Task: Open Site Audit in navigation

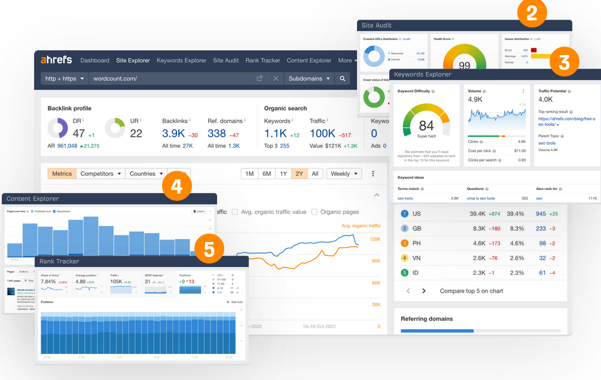Action: click(226, 60)
